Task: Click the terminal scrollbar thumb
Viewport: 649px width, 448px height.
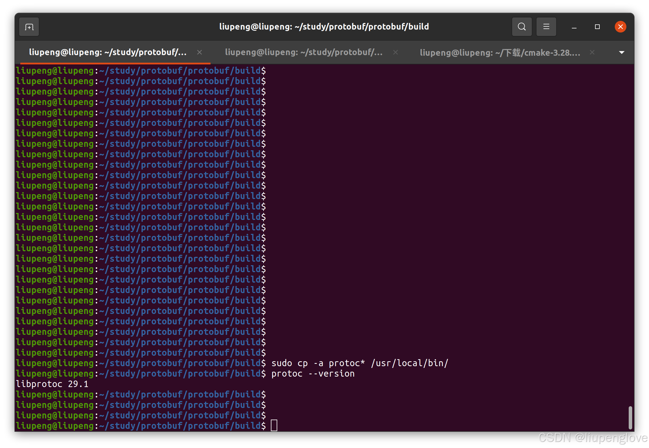Action: (630, 418)
